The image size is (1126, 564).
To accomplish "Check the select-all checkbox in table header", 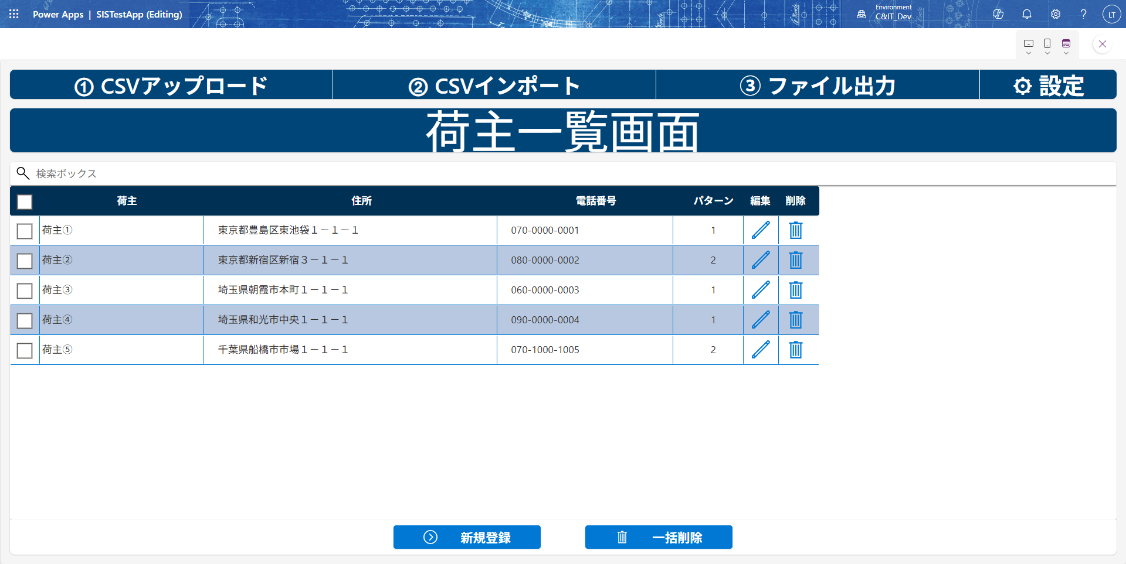I will point(25,202).
